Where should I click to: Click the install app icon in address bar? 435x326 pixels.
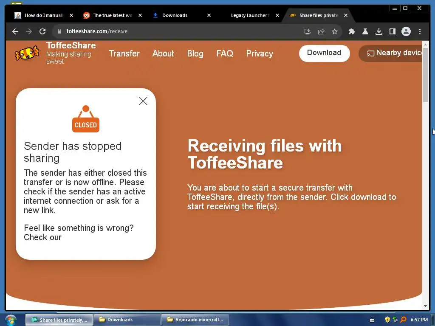[x=308, y=31]
